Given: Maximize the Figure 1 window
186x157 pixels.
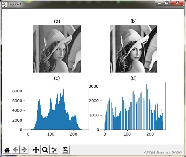Looking at the screenshot, I should coord(167,3).
